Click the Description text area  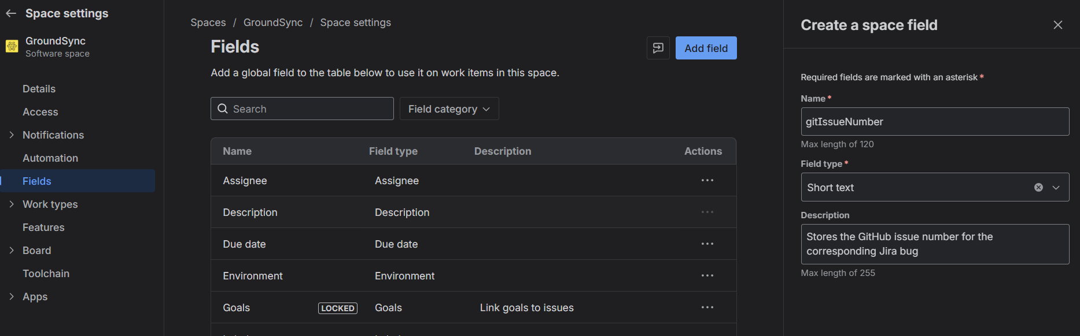pyautogui.click(x=935, y=244)
